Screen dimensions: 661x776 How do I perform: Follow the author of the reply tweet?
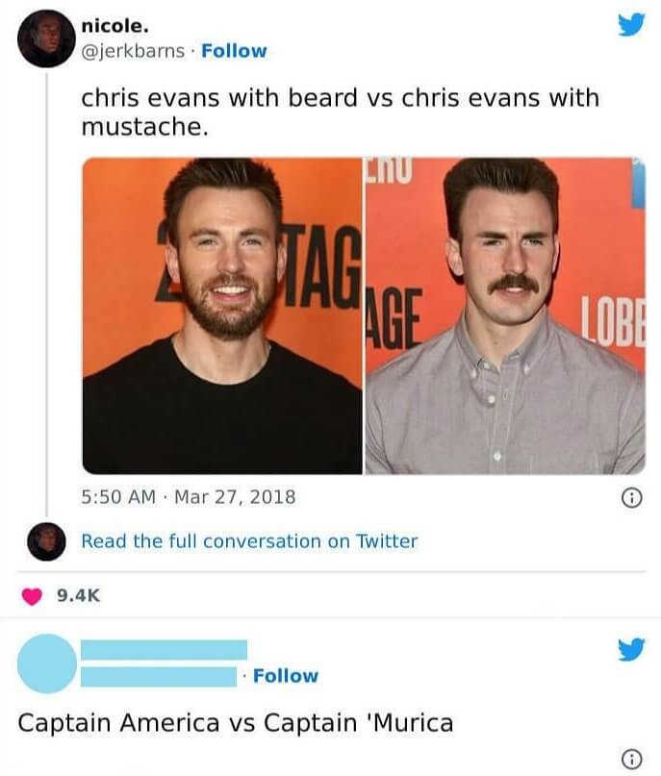point(285,676)
